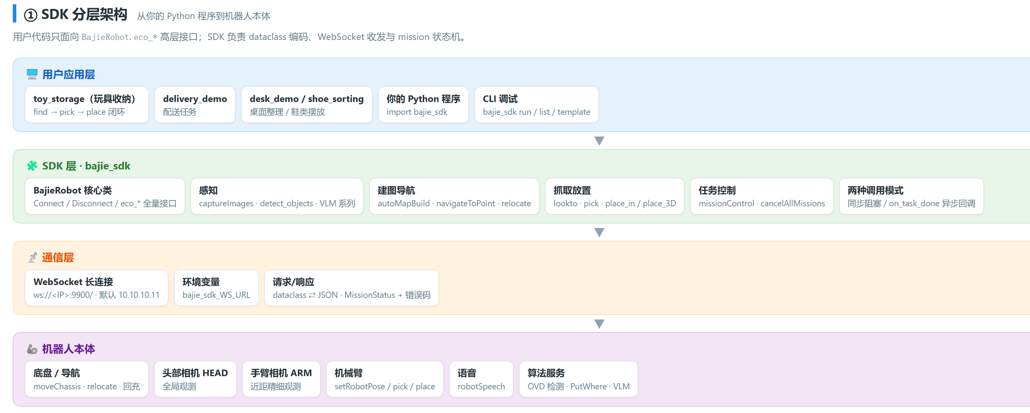This screenshot has height=413, width=1030.
Task: Click the 环境变量 card
Action: pos(216,288)
